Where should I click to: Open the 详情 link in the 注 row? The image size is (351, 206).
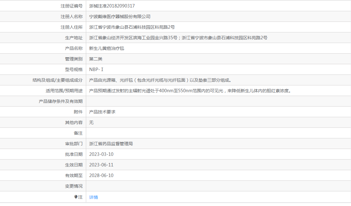pyautogui.click(x=94, y=197)
